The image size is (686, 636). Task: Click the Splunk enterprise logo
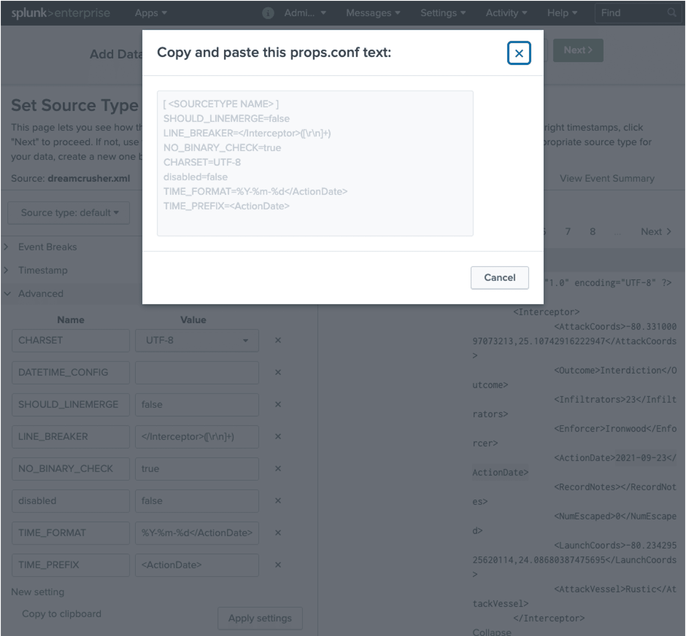click(x=61, y=13)
